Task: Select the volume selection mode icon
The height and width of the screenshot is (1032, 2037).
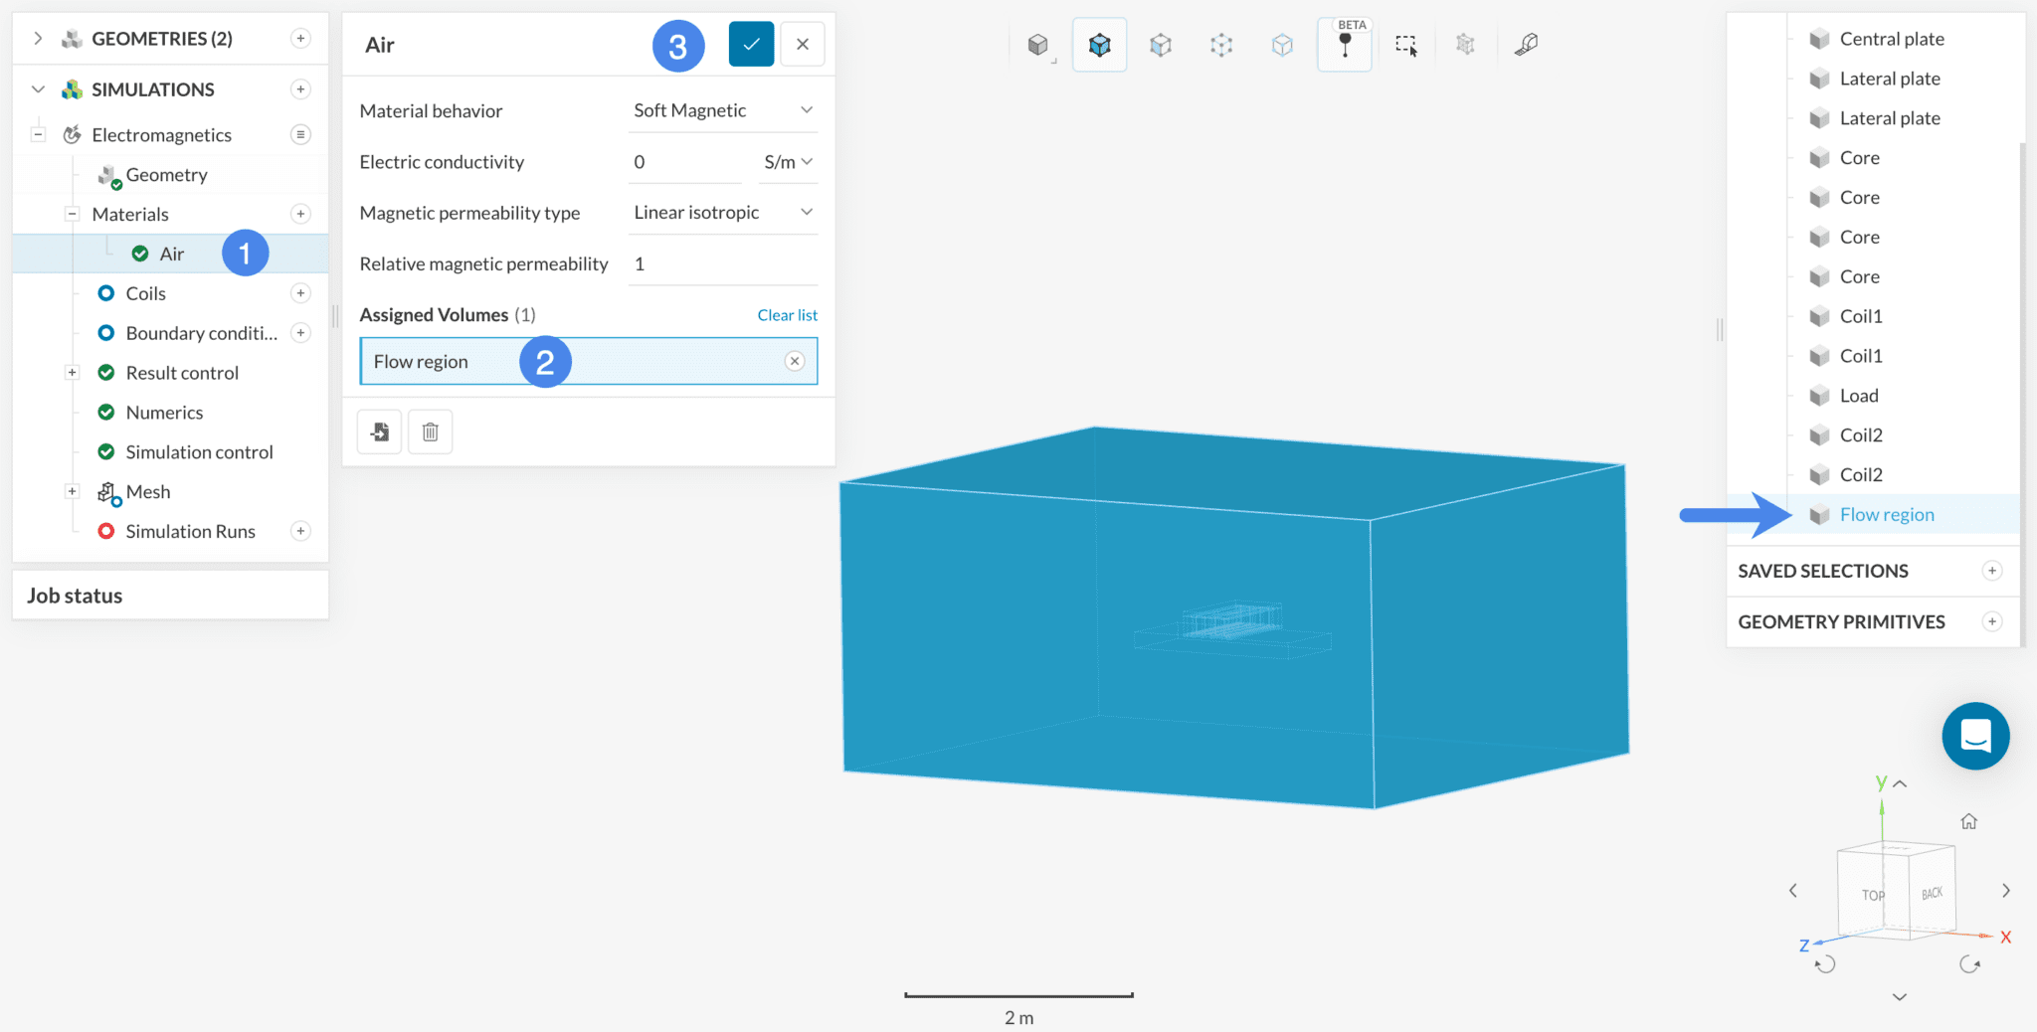Action: (1098, 44)
